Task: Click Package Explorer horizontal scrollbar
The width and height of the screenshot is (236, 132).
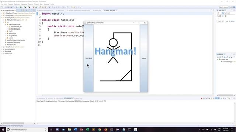Action: (13, 123)
